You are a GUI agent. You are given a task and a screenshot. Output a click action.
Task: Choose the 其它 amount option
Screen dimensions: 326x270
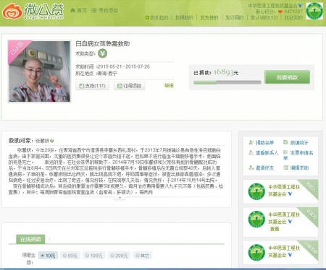[x=143, y=256]
